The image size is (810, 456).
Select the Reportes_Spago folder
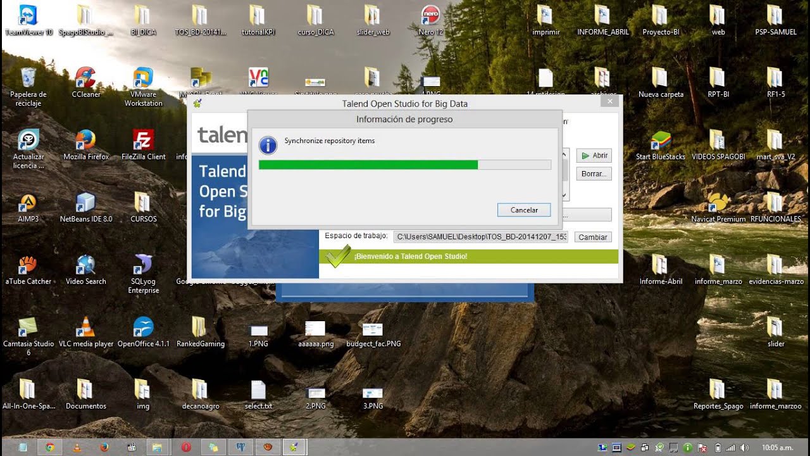[x=718, y=395]
